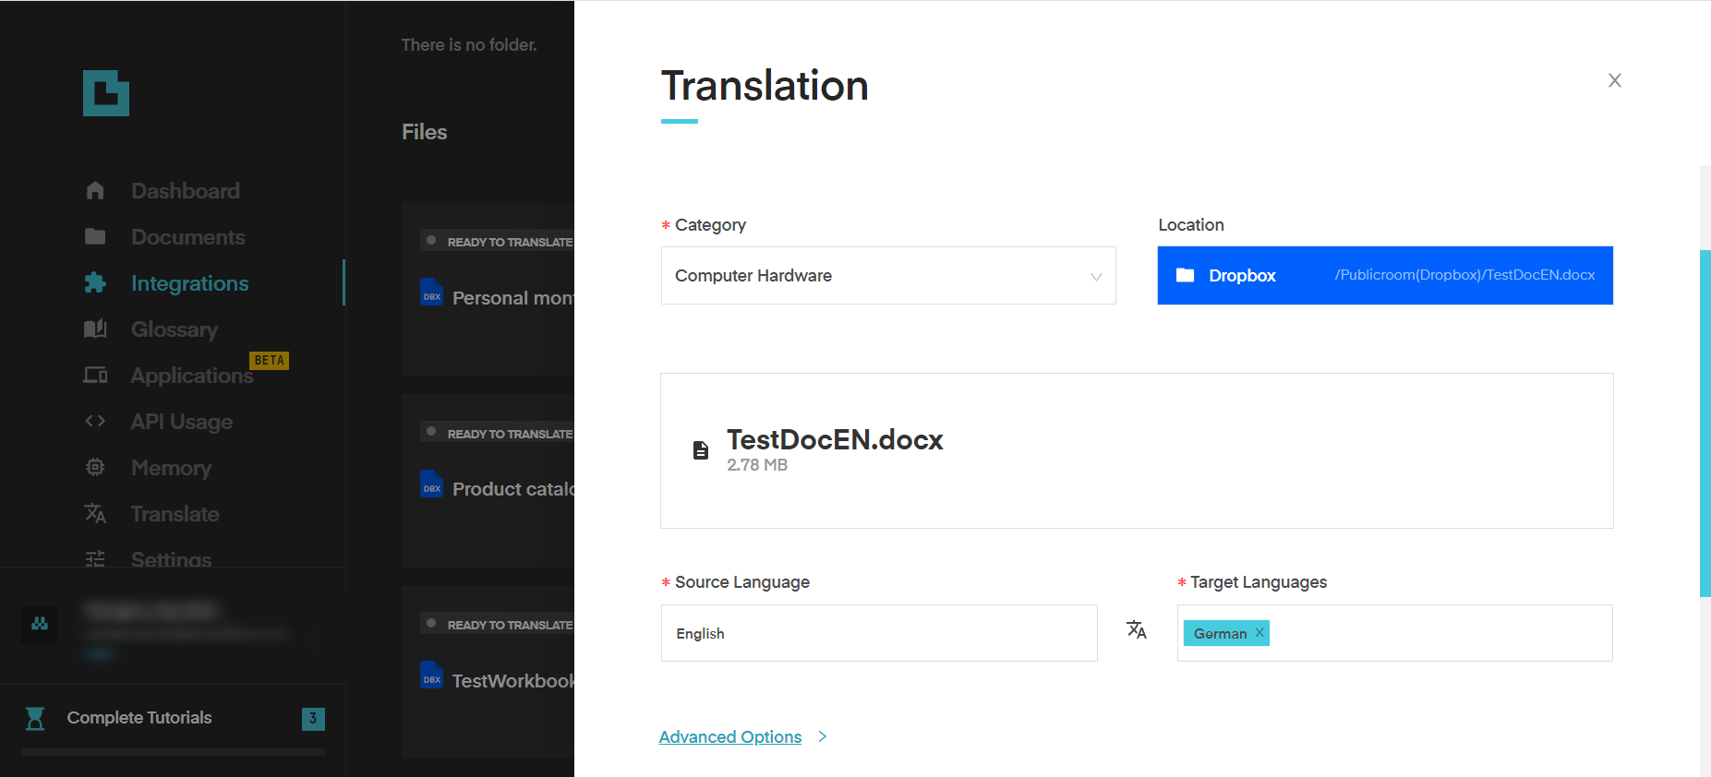The height and width of the screenshot is (777, 1711).
Task: Close the Translation panel
Action: [1614, 80]
